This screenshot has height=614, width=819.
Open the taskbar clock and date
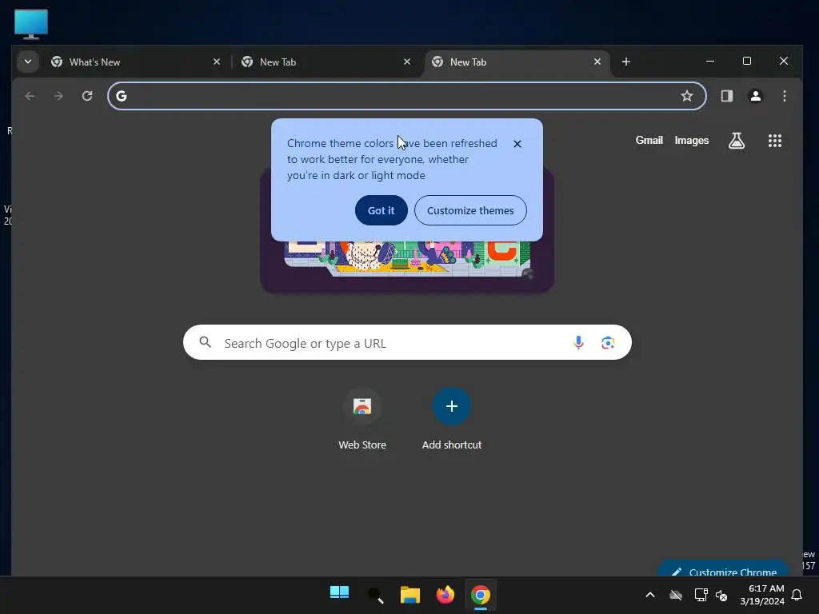click(x=762, y=595)
